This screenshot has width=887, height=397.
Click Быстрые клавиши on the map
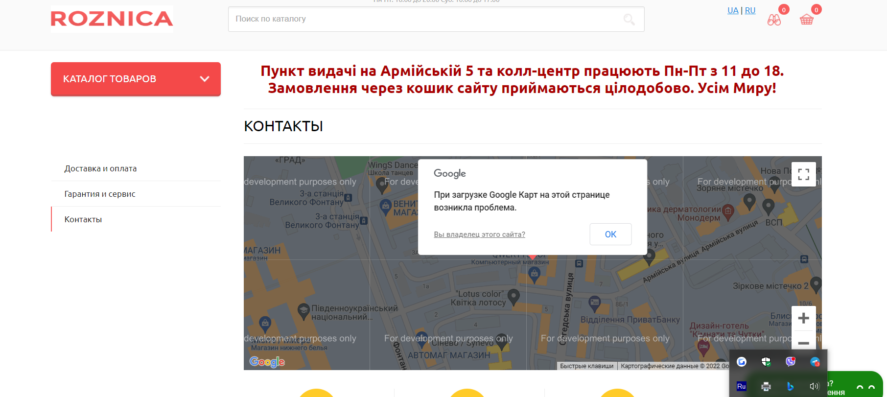point(586,366)
